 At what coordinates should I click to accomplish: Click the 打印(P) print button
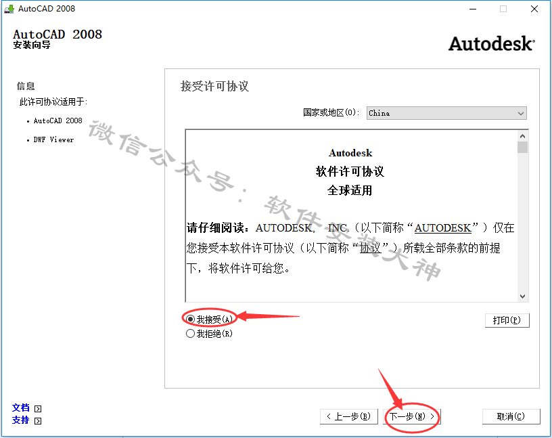tap(507, 320)
